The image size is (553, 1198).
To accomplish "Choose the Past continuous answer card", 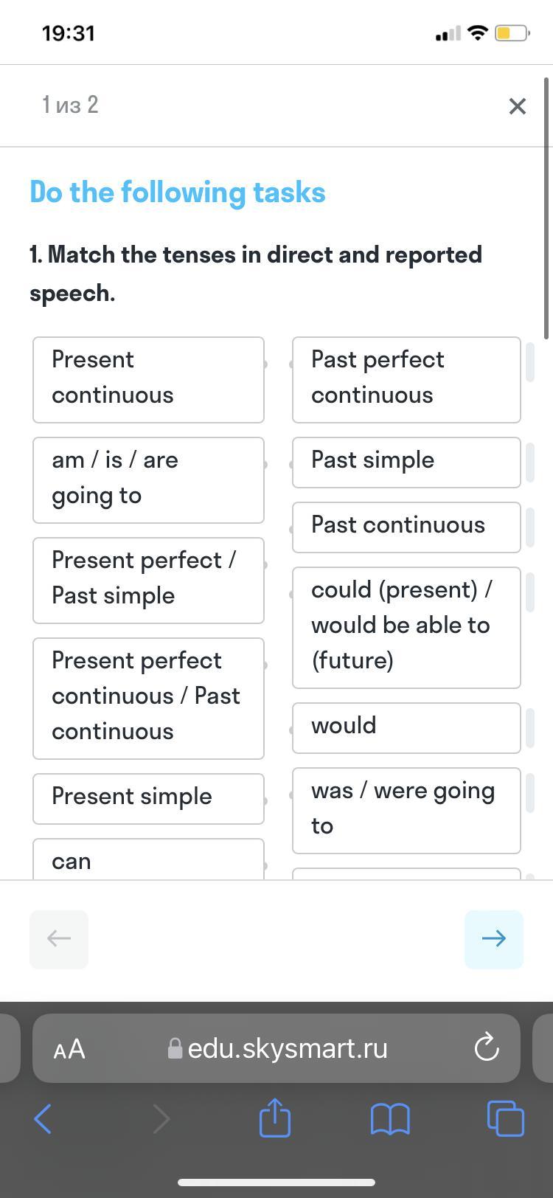I will click(x=406, y=527).
